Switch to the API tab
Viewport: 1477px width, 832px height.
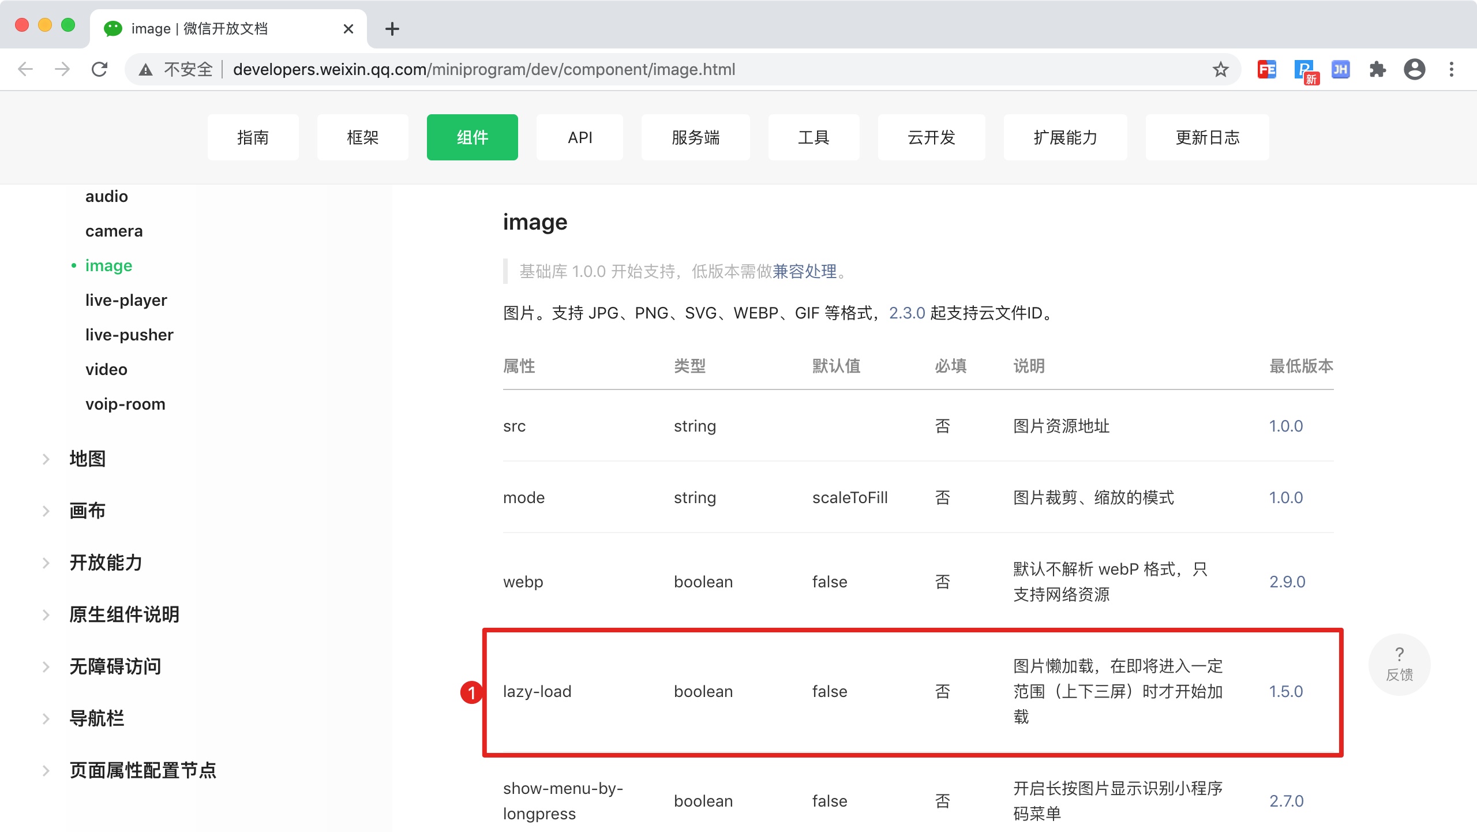(580, 137)
